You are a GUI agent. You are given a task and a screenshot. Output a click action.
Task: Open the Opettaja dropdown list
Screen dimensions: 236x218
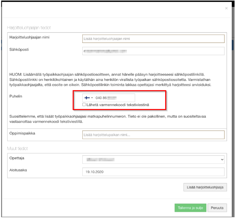point(153,159)
